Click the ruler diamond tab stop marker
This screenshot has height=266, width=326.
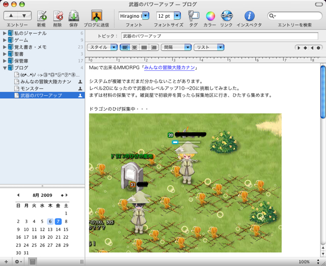pyautogui.click(x=305, y=48)
